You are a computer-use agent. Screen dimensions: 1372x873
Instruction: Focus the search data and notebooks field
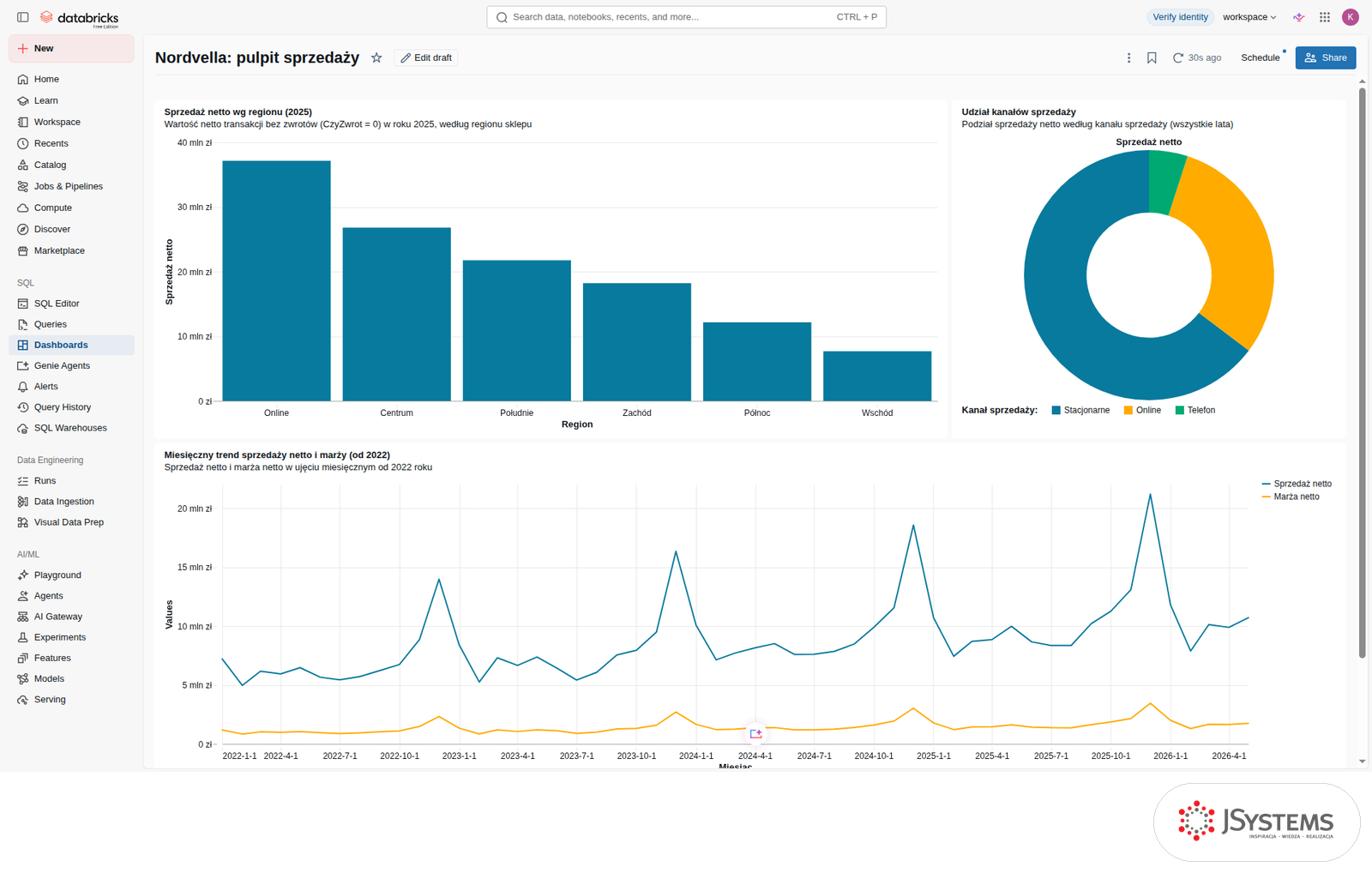tap(686, 17)
